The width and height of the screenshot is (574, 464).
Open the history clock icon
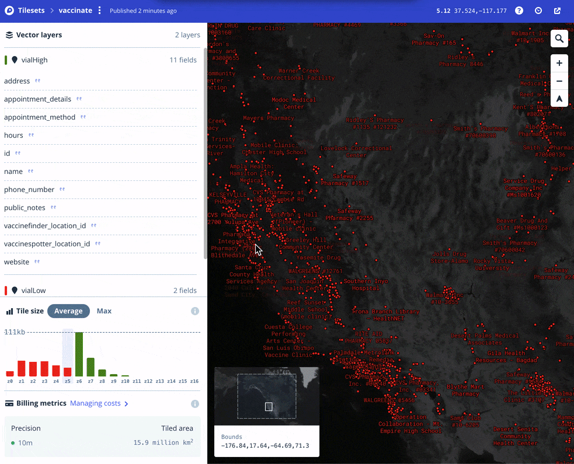coord(538,11)
